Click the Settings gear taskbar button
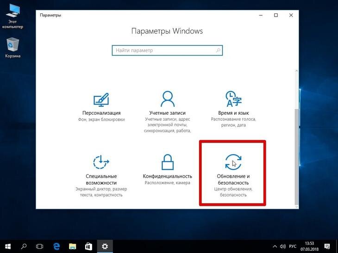Viewport: 338px width, 253px height. (x=105, y=247)
